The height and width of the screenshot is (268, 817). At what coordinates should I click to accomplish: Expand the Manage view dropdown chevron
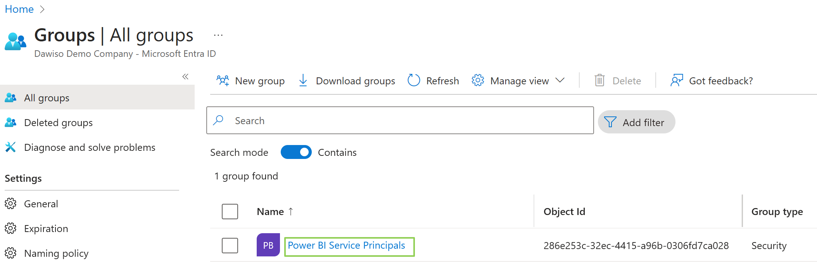[560, 80]
